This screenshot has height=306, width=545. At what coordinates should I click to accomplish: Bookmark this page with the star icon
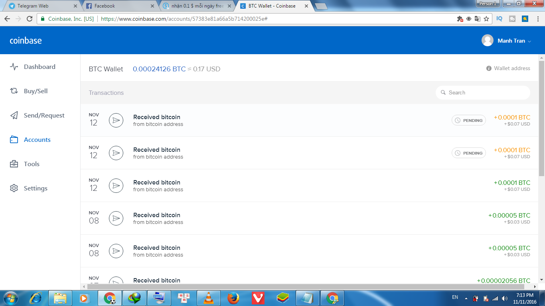pyautogui.click(x=486, y=19)
